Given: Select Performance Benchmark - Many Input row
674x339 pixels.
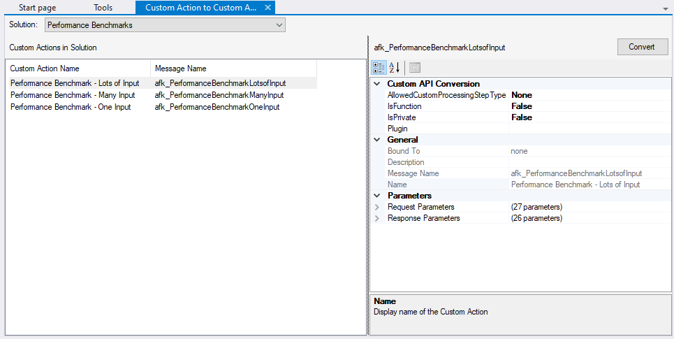Looking at the screenshot, I should click(x=73, y=95).
